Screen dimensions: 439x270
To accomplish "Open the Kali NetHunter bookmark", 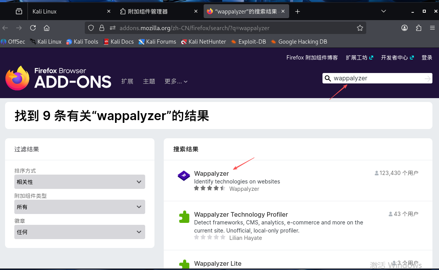I will coord(204,42).
